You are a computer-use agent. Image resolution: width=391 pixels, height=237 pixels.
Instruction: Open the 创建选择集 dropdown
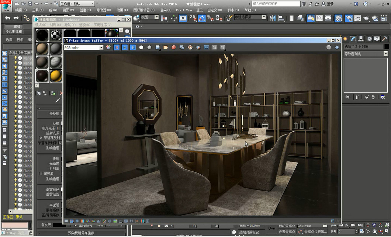pyautogui.click(x=264, y=17)
